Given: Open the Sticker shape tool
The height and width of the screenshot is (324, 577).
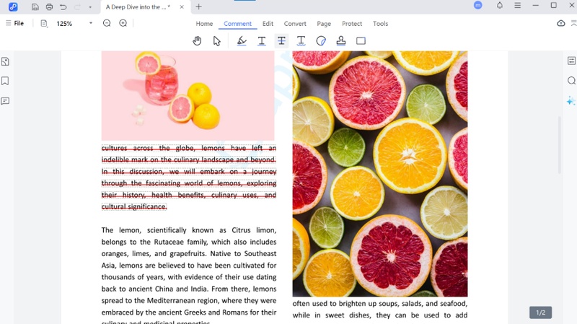Looking at the screenshot, I should tap(321, 41).
